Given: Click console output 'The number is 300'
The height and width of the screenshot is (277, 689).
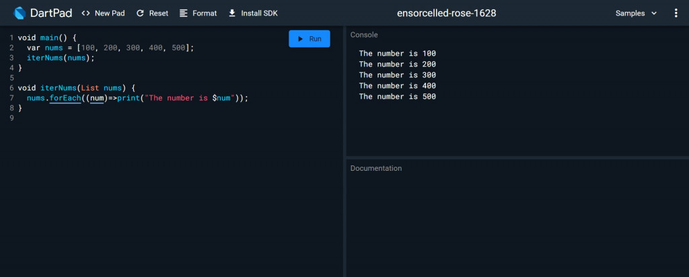Looking at the screenshot, I should [397, 75].
